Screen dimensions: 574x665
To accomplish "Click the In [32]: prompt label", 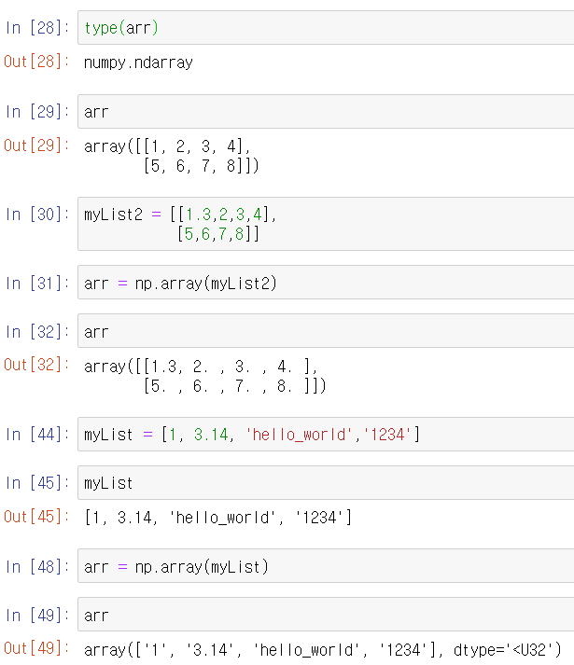I will click(37, 332).
